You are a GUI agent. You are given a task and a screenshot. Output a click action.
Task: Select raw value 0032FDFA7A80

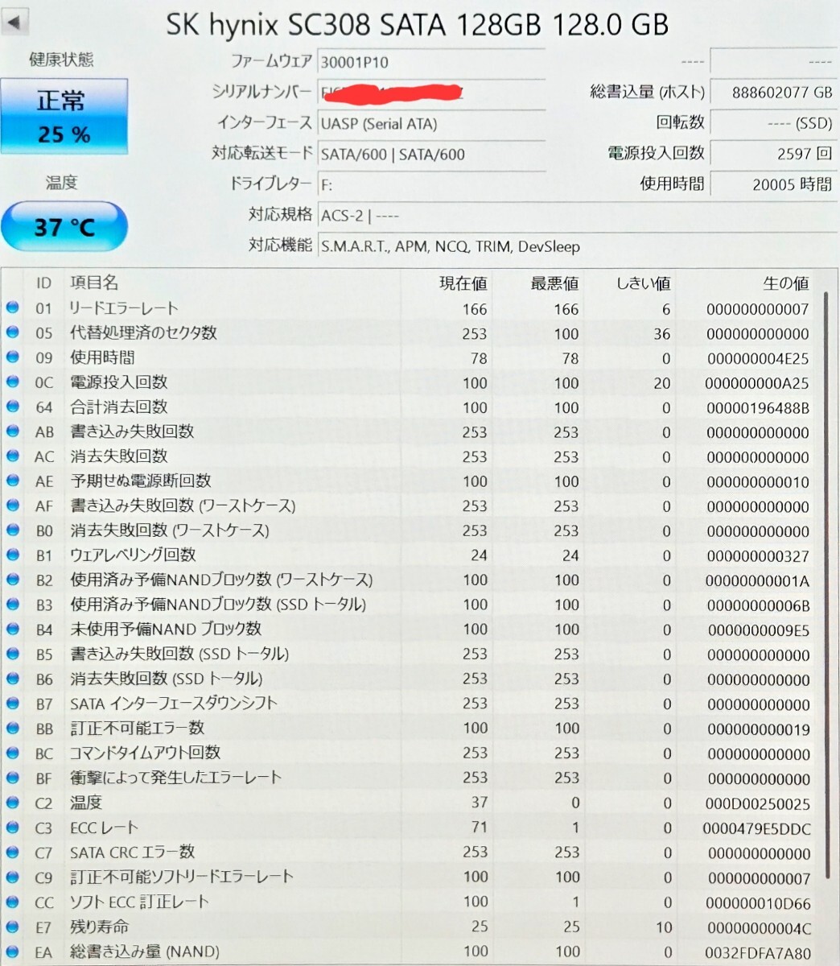click(x=758, y=953)
